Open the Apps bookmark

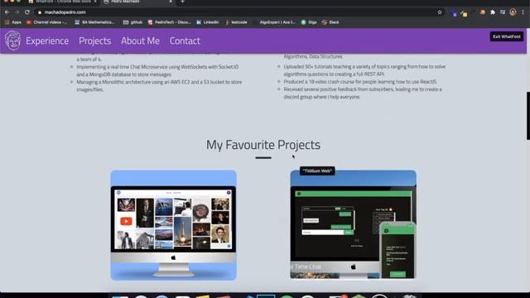click(13, 22)
